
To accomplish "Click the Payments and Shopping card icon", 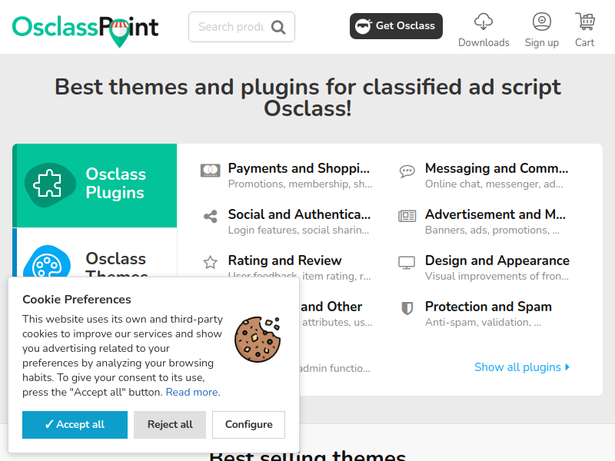I will [210, 171].
